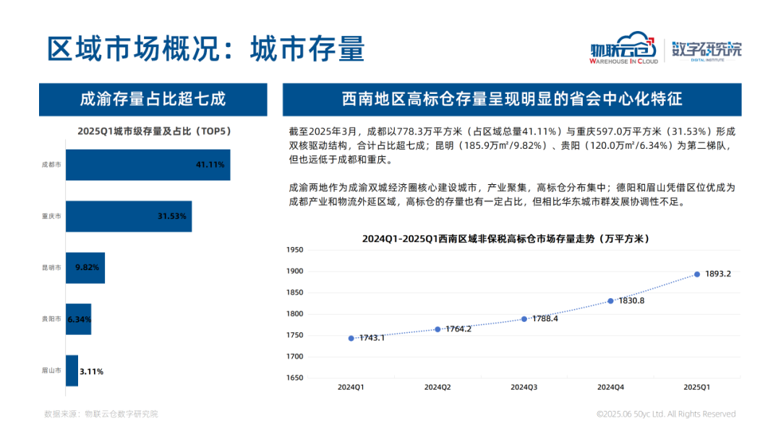Click the 2024Q2 data point at 1764.2
This screenshot has width=781, height=439.
tap(438, 329)
